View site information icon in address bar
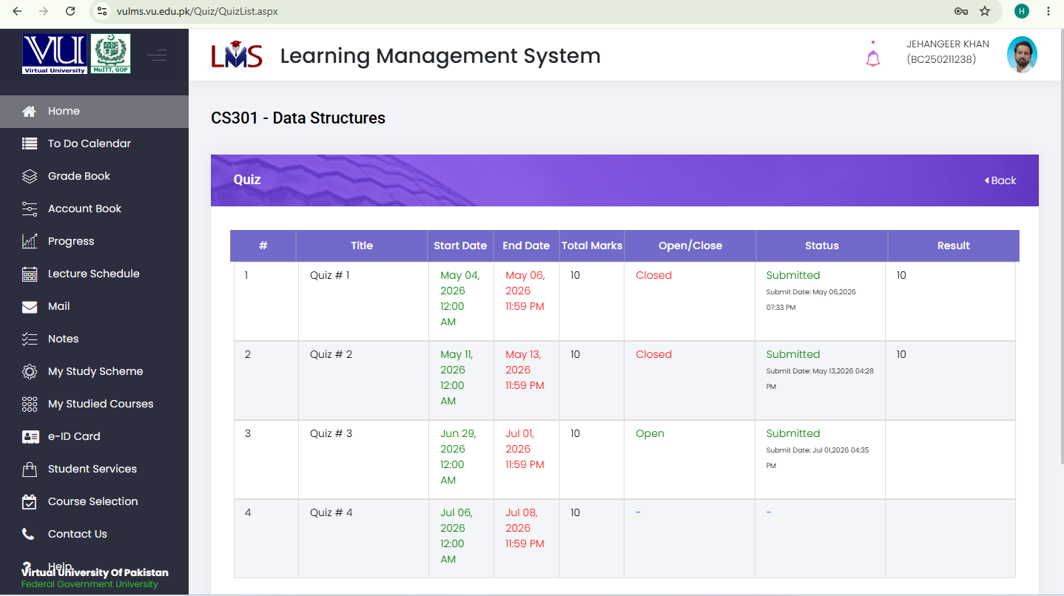 103,11
